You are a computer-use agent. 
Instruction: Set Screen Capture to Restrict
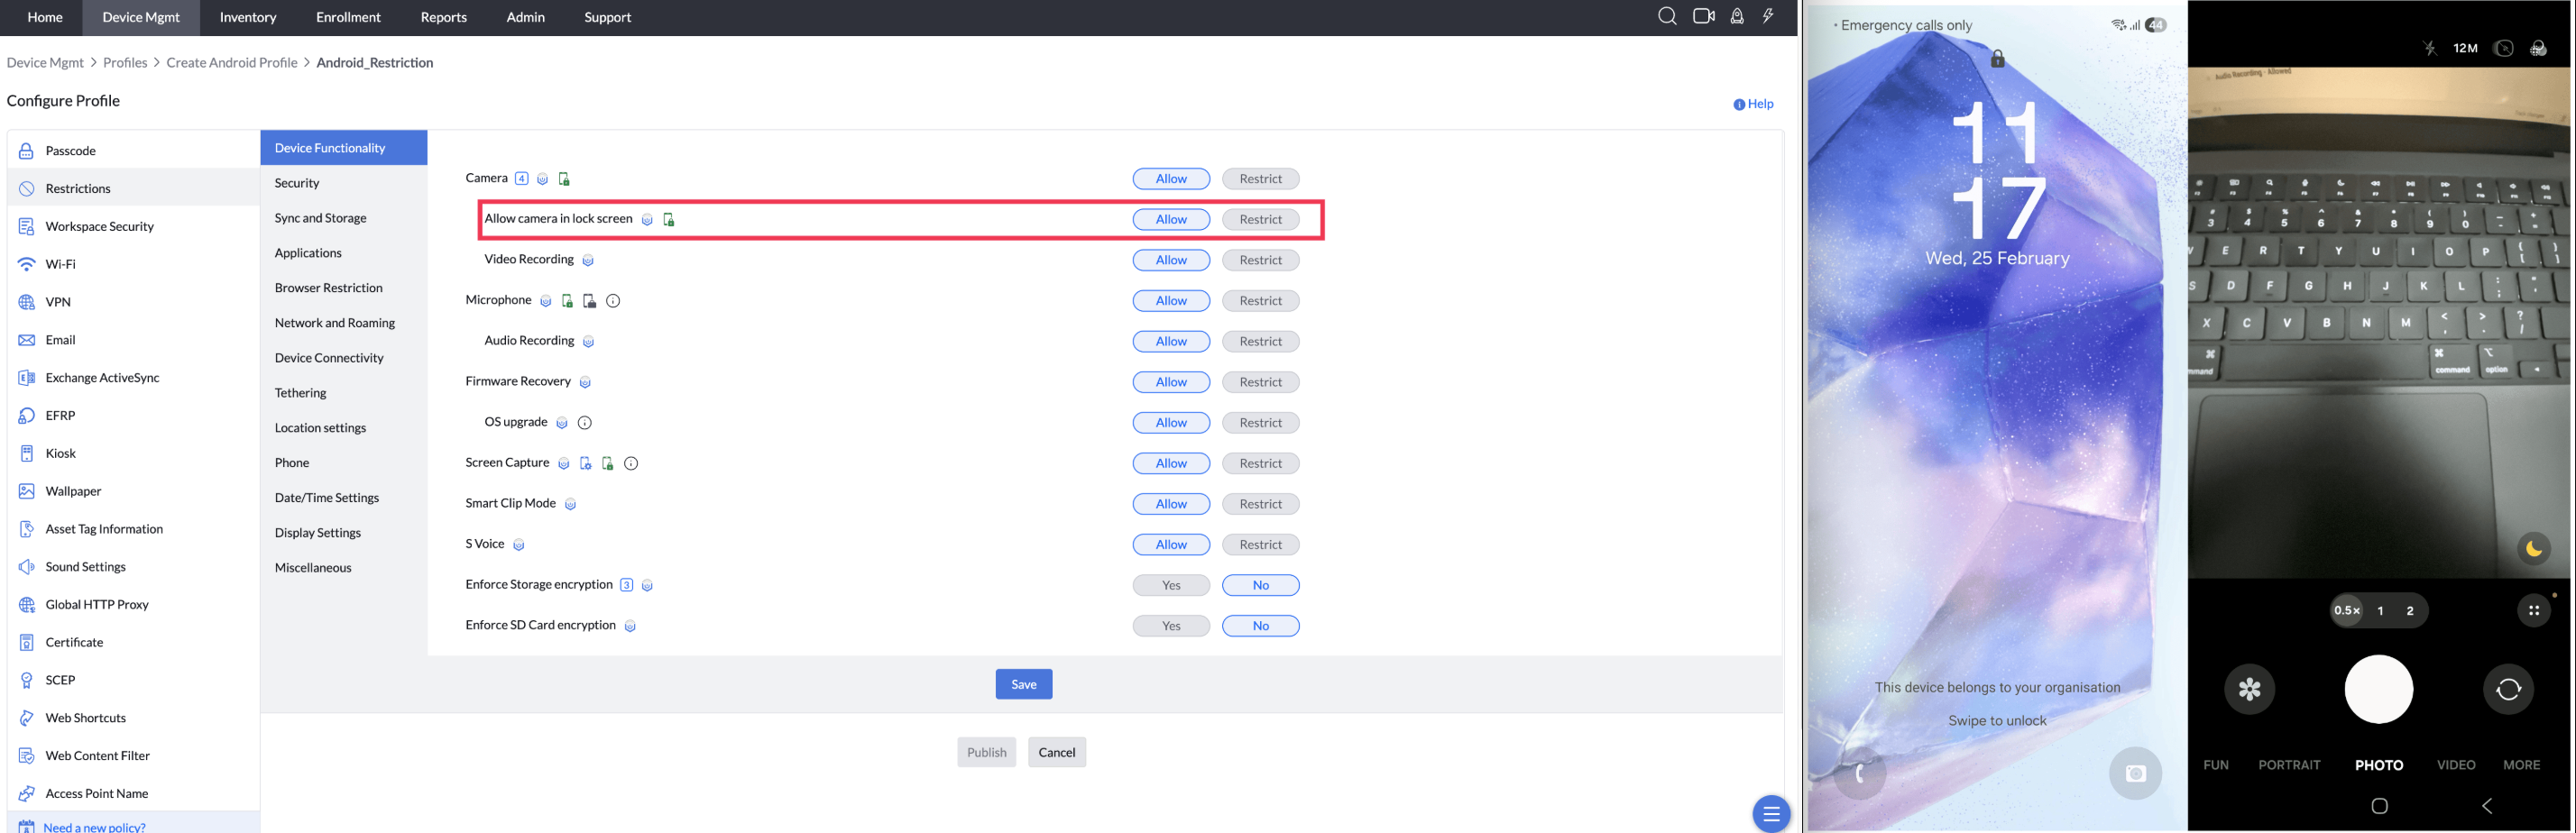(x=1260, y=464)
